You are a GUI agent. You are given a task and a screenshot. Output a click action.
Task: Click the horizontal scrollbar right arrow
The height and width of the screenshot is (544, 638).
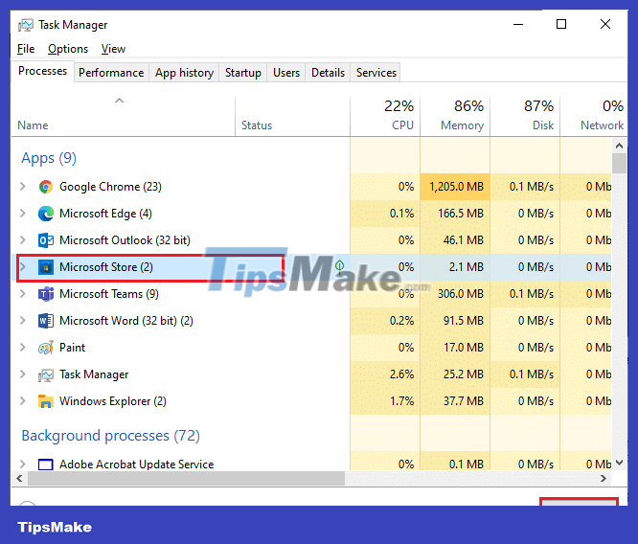coord(604,479)
